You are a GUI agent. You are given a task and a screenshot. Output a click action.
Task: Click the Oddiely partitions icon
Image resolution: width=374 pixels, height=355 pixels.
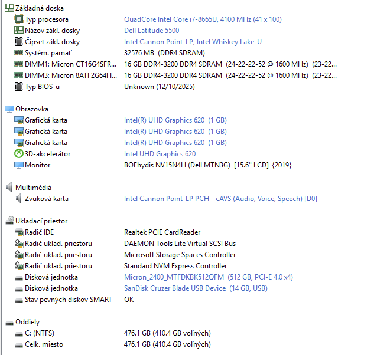point(9,323)
